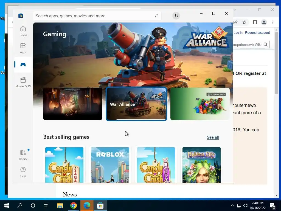Screen dimensions: 281x211
Task: Open Cortana circle on taskbar
Action: click(x=33, y=206)
